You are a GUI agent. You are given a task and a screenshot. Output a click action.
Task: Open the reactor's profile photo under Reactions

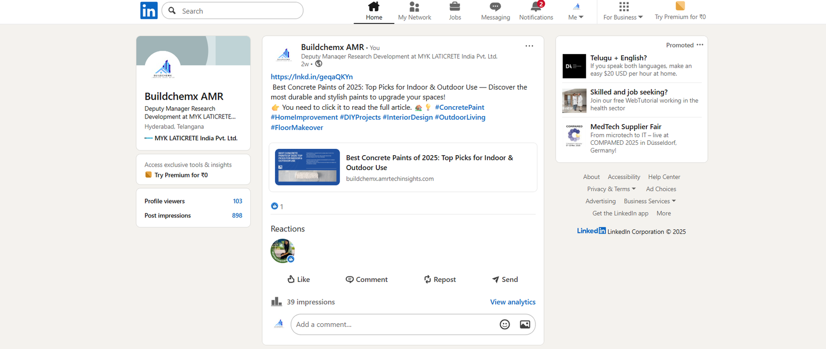pyautogui.click(x=282, y=251)
